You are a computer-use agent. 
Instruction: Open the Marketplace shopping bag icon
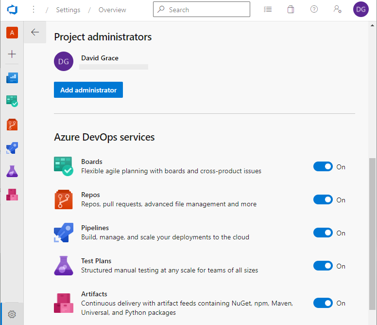291,9
